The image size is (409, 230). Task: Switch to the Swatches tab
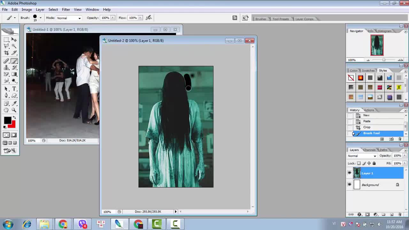[x=368, y=70]
